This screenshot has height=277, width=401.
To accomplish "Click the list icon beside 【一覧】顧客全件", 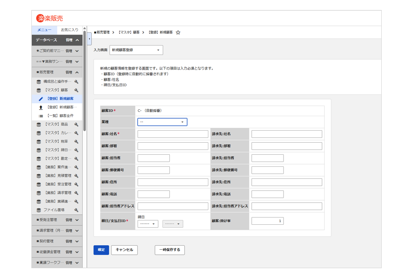I will tap(41, 116).
